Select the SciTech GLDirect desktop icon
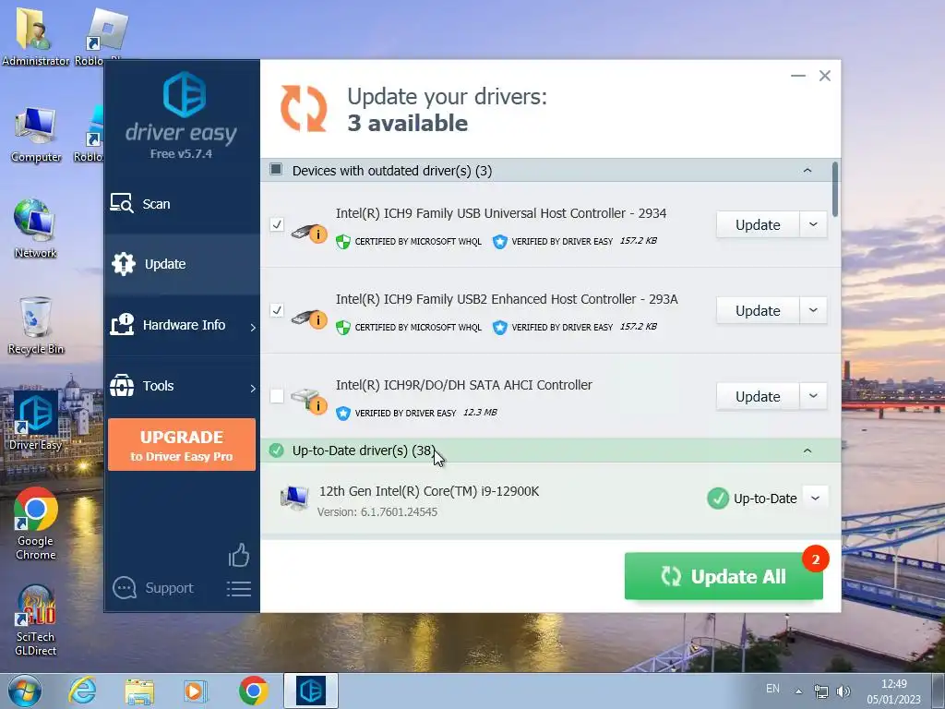The height and width of the screenshot is (709, 945). (x=36, y=621)
